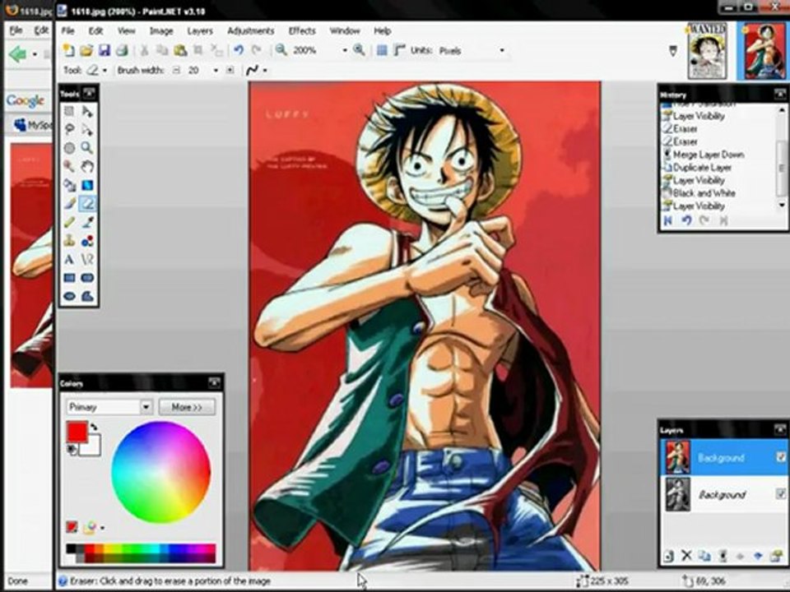Open the Layers menu
The width and height of the screenshot is (790, 592).
tap(199, 30)
